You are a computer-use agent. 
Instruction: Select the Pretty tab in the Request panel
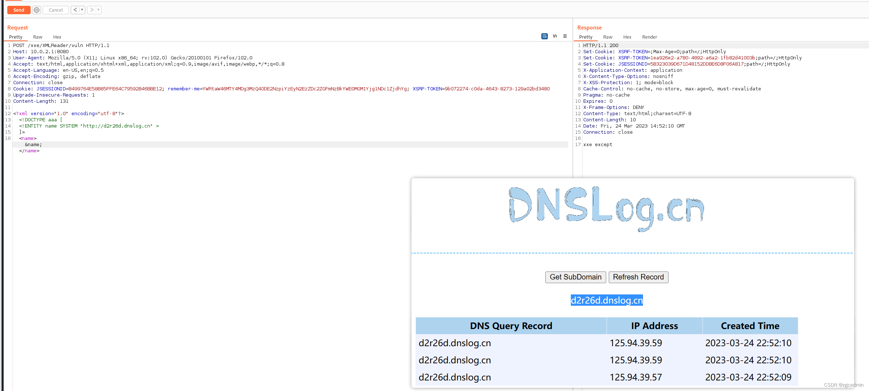16,37
